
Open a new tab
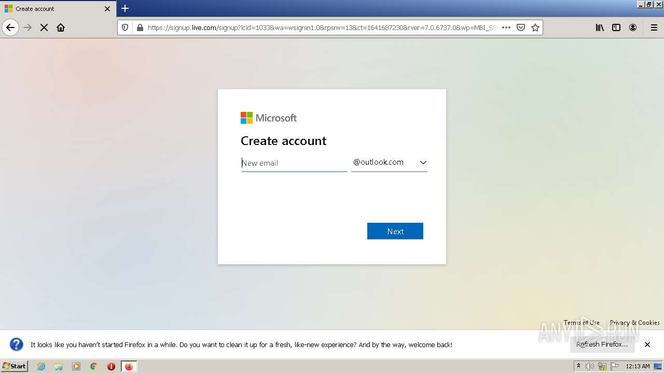[125, 8]
